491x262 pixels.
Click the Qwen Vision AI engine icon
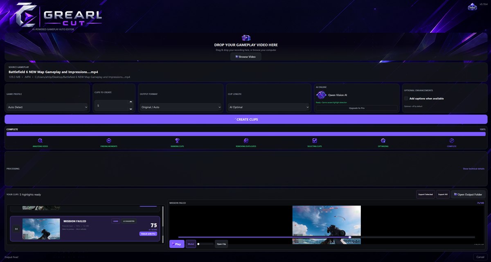point(321,95)
